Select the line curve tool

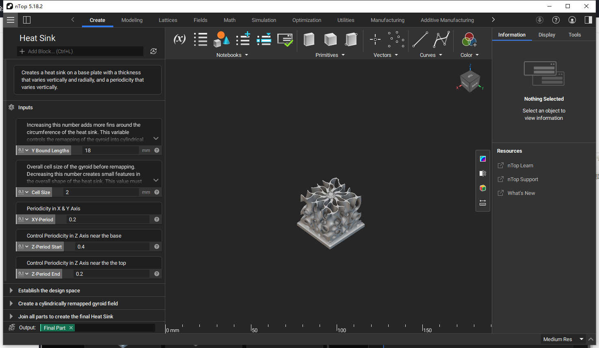point(420,39)
